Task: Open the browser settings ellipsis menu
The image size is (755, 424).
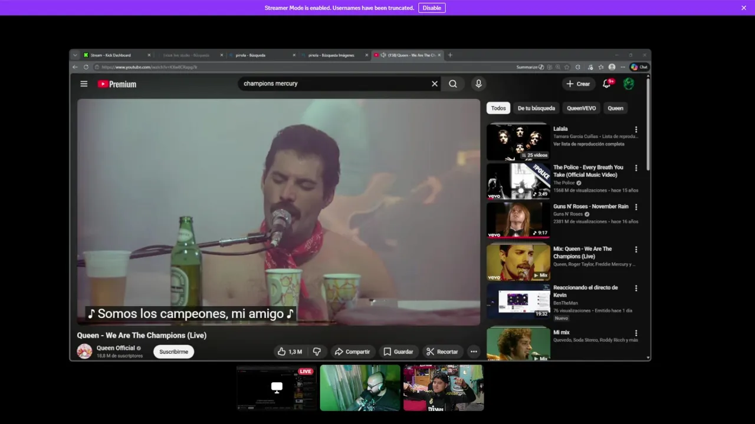Action: (x=622, y=67)
